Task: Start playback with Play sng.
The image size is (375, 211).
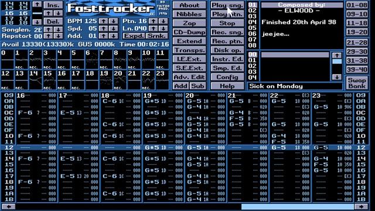Action: pos(227,5)
